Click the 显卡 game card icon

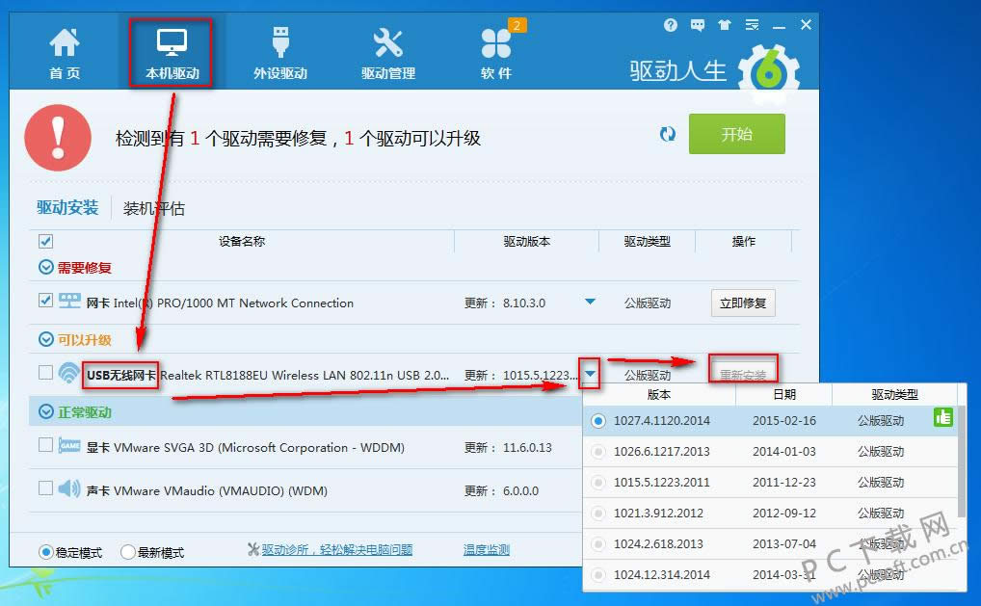68,446
